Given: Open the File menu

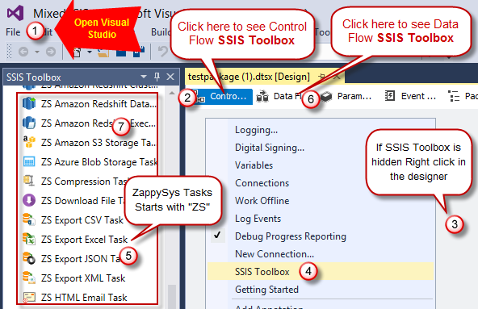Looking at the screenshot, I should [x=13, y=32].
